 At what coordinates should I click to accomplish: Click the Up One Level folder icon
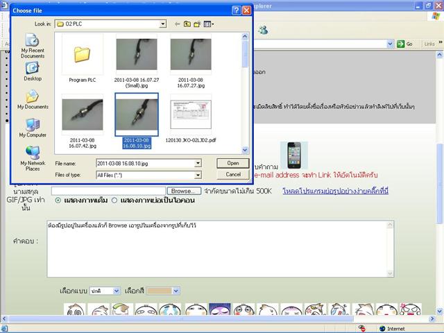coord(187,24)
